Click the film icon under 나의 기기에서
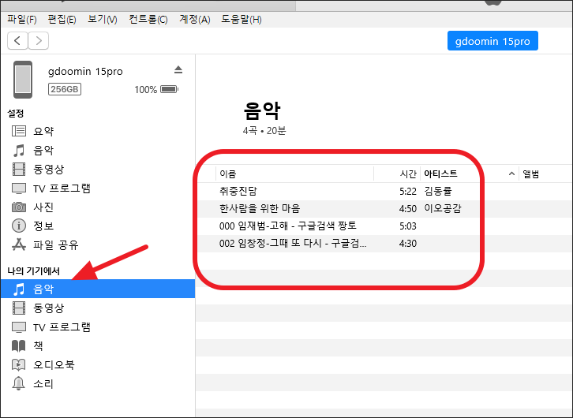The width and height of the screenshot is (573, 418). coord(19,308)
